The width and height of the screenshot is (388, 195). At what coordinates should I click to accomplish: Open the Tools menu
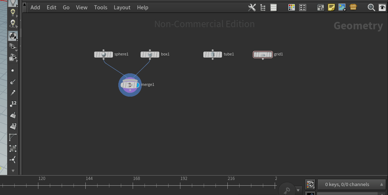[100, 8]
